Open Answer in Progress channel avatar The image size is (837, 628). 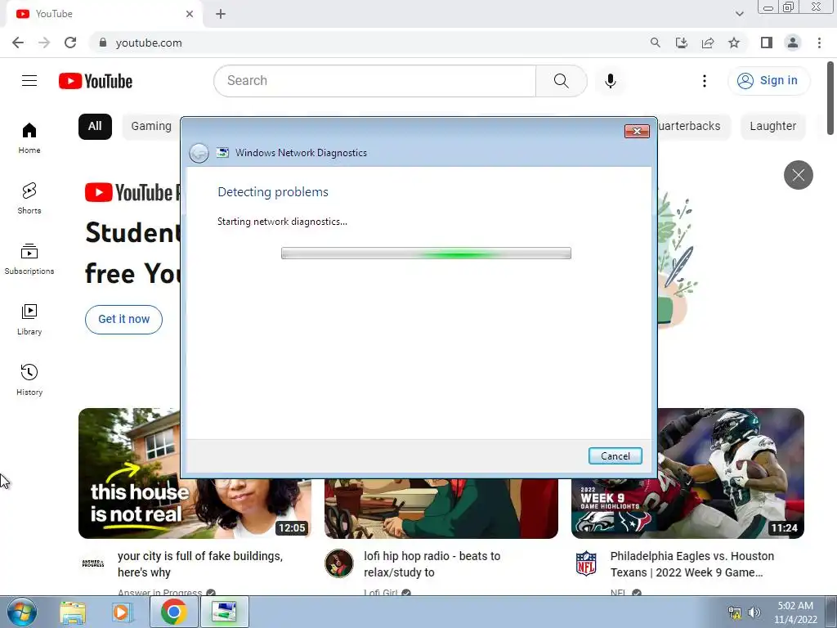(x=93, y=563)
